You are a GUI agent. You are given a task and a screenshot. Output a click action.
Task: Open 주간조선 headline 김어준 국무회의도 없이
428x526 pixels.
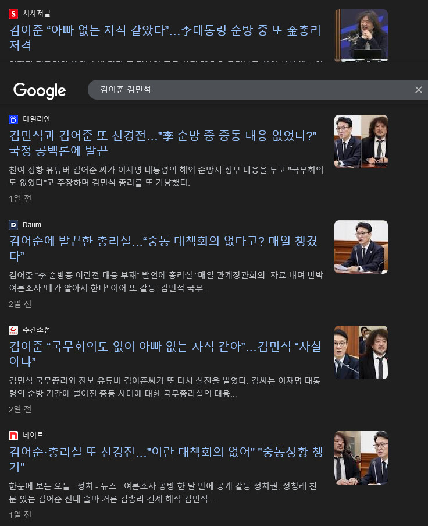click(165, 354)
